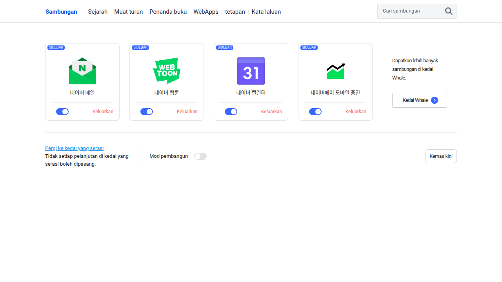This screenshot has width=502, height=282.
Task: Disable the 네이버 웹툰 extension toggle
Action: 147,112
